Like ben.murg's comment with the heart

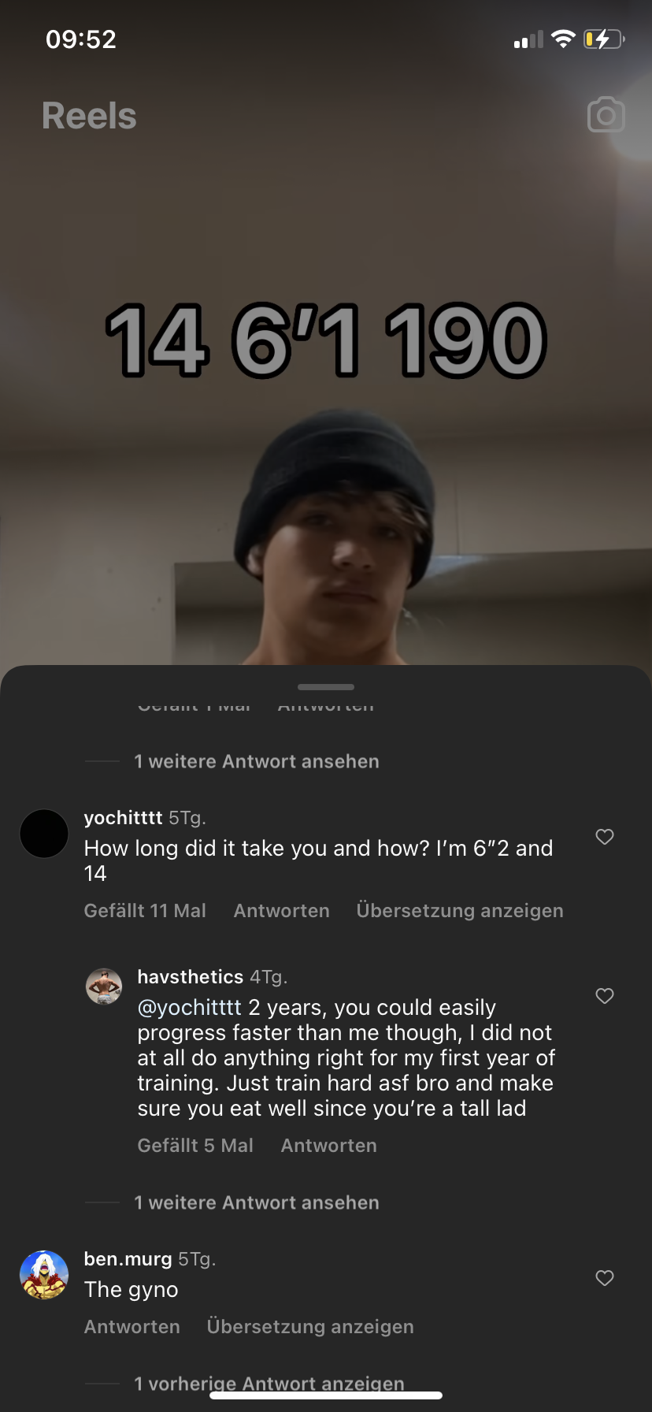pos(605,1278)
